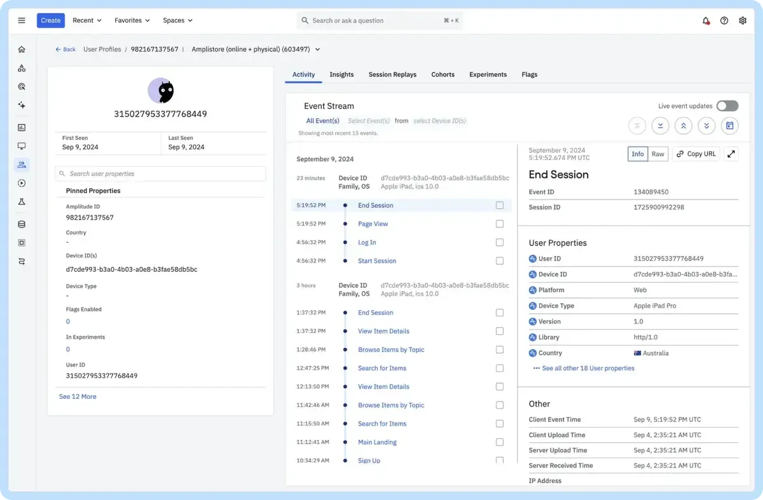The width and height of the screenshot is (763, 500).
Task: Click the hamburger menu icon
Action: click(x=22, y=20)
